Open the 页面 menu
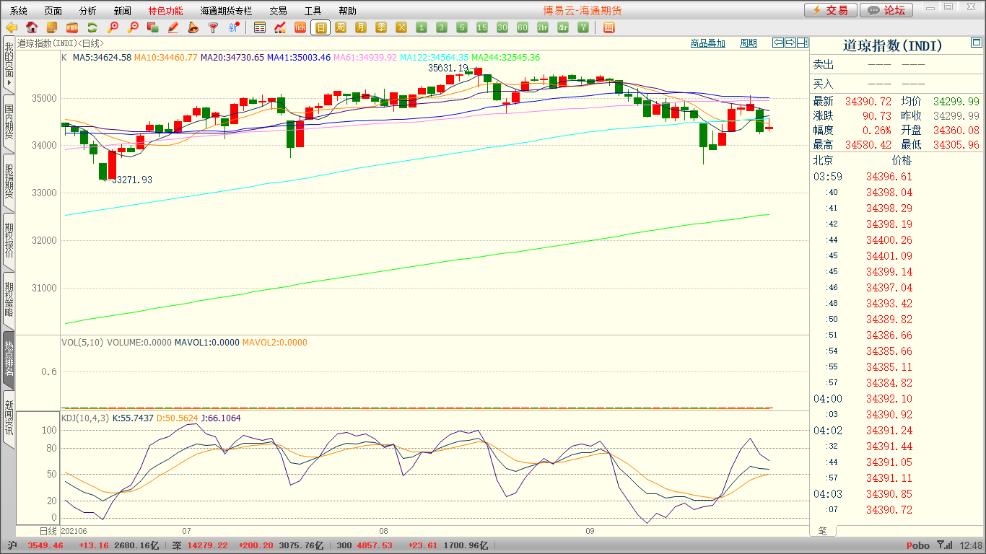The width and height of the screenshot is (986, 554). 53,11
